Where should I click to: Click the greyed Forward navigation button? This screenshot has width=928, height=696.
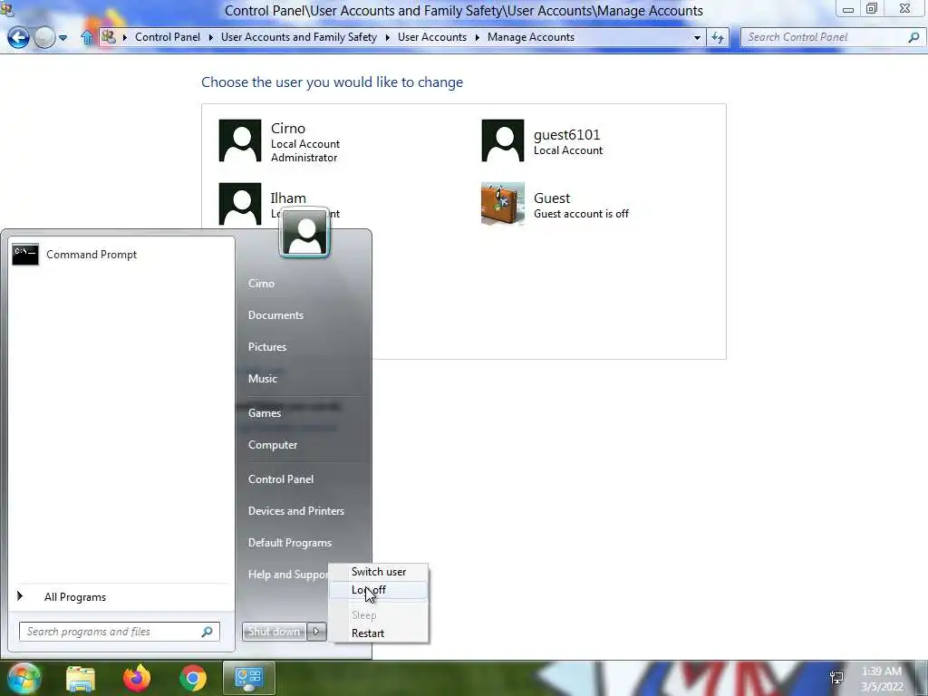point(44,38)
